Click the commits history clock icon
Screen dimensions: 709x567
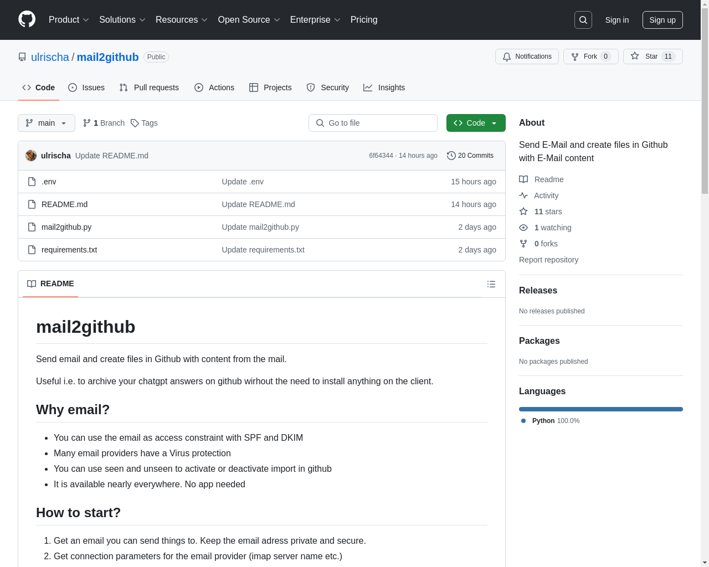[451, 156]
